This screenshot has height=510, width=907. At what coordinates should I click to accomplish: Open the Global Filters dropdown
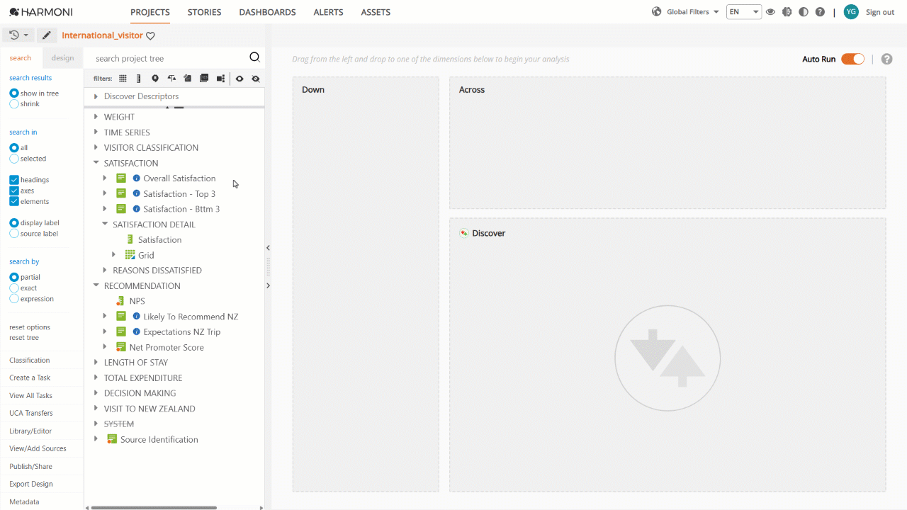point(693,12)
